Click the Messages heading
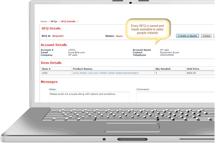 49,82
